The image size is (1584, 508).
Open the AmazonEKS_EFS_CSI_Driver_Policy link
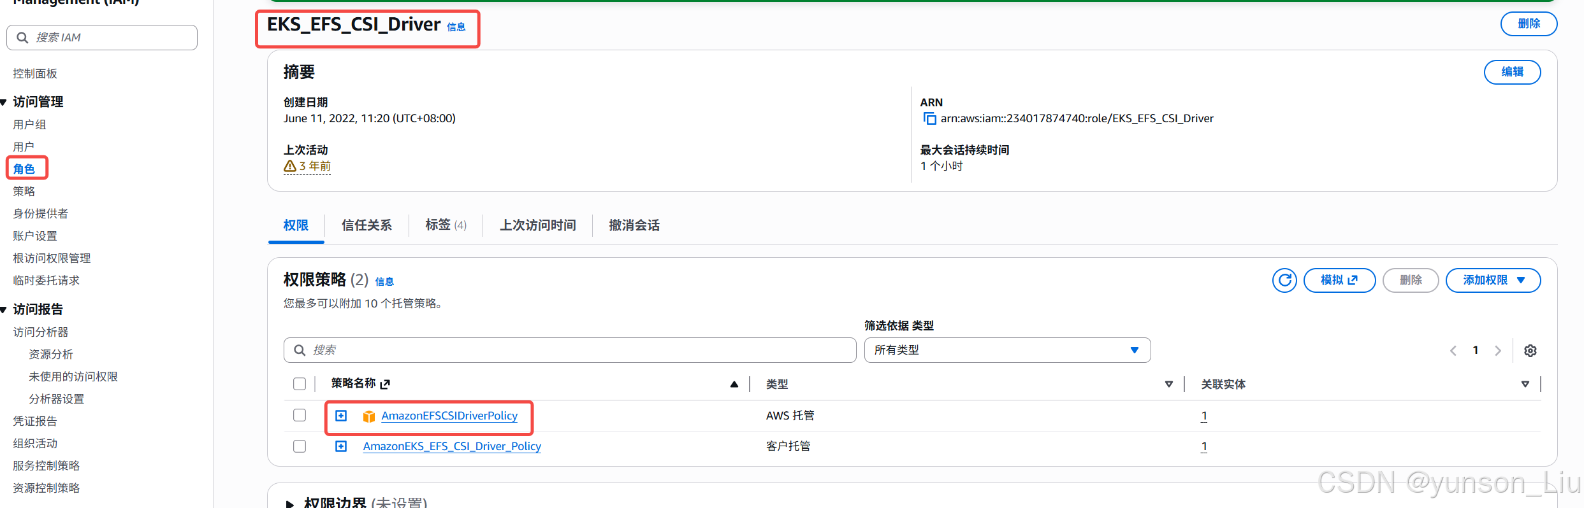(452, 446)
